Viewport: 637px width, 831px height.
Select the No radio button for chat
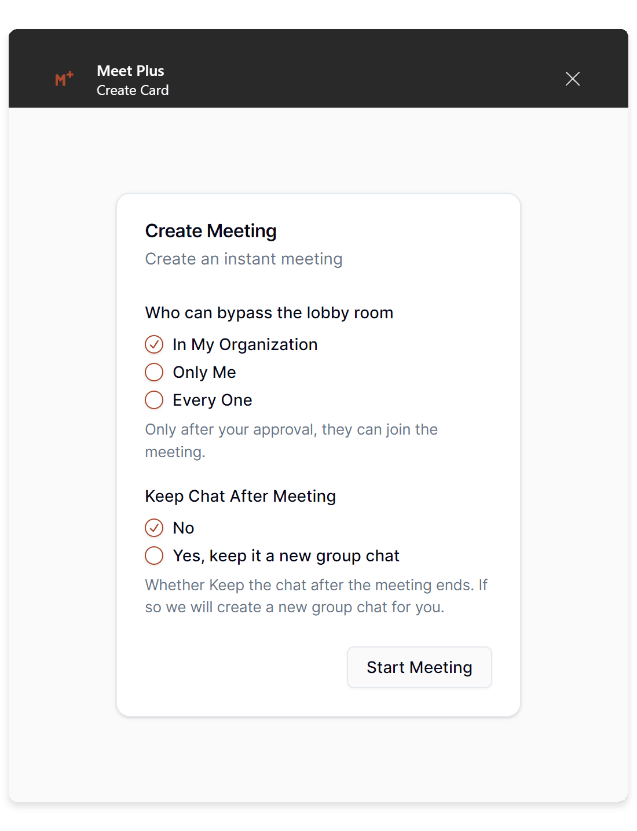tap(154, 528)
